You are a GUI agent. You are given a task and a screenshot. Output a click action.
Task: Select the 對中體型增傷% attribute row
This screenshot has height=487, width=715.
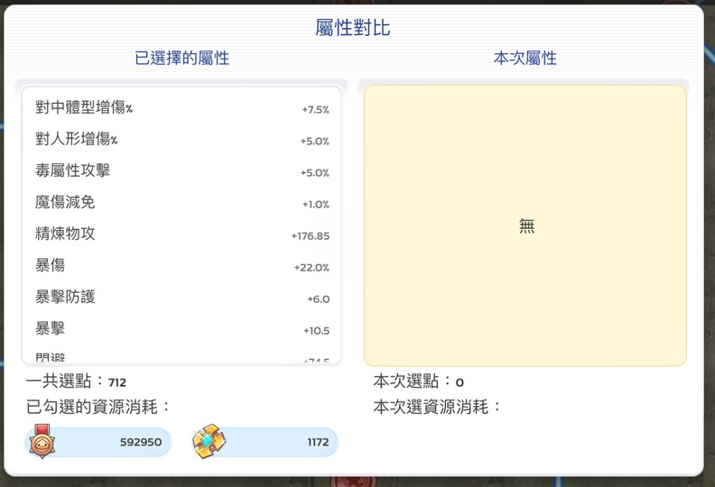pyautogui.click(x=182, y=108)
